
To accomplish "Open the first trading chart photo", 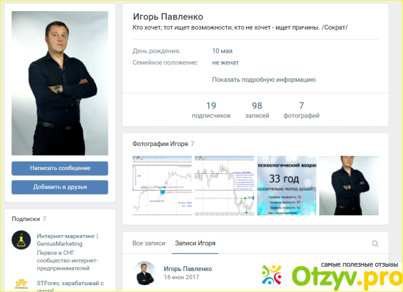I will (162, 186).
